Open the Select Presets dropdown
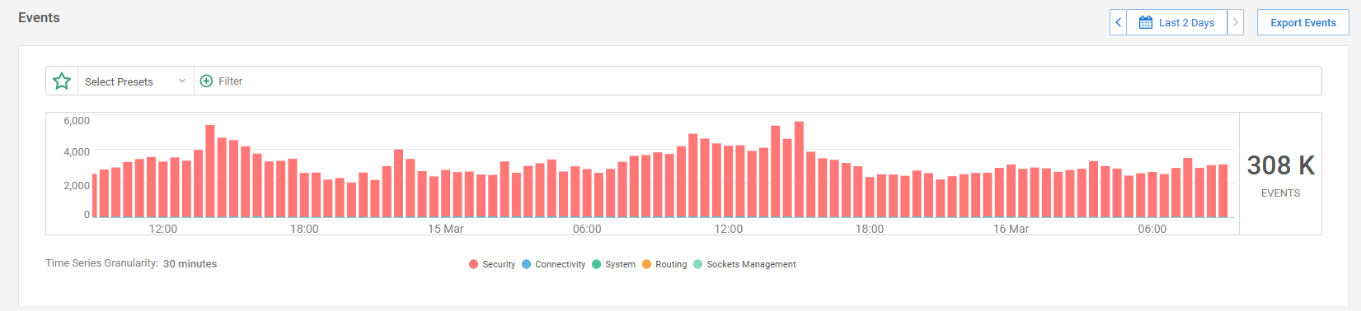This screenshot has height=311, width=1361. point(136,81)
